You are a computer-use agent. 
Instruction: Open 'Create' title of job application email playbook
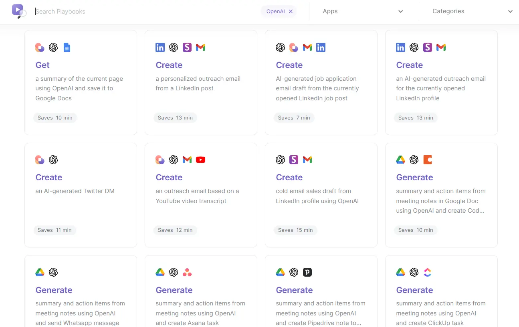tap(289, 65)
